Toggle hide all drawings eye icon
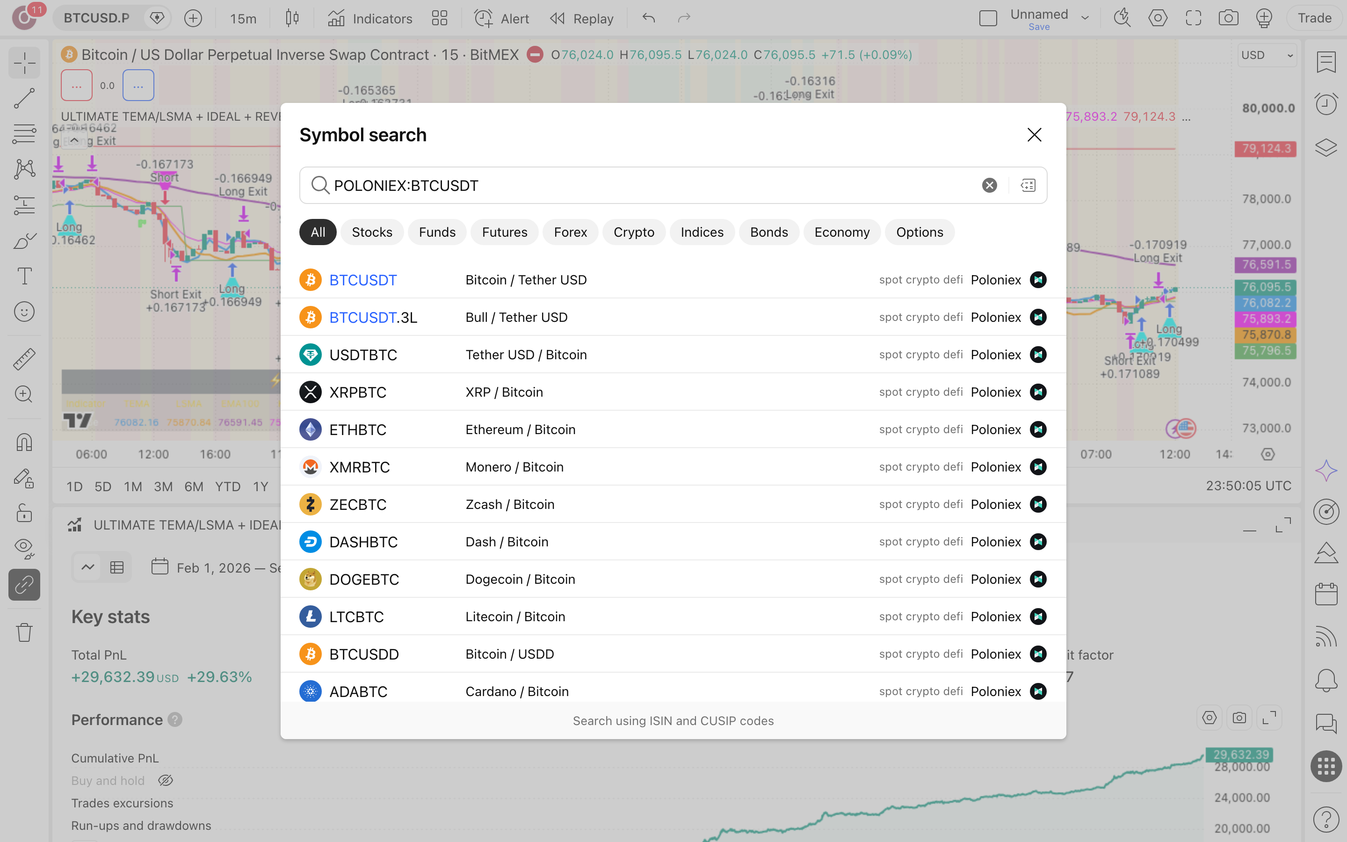This screenshot has width=1347, height=842. (24, 549)
